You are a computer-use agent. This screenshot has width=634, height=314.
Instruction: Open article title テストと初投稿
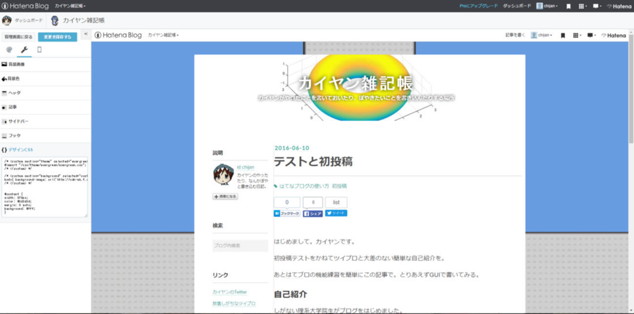pos(313,161)
